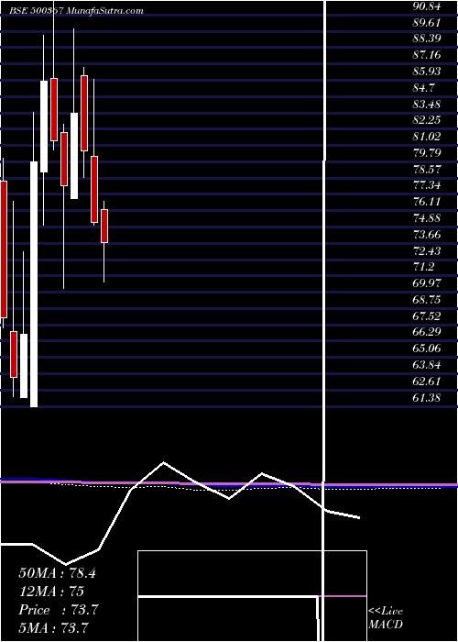The width and height of the screenshot is (458, 642).
Task: Click the 50MA : 78.4 readout
Action: (57, 573)
